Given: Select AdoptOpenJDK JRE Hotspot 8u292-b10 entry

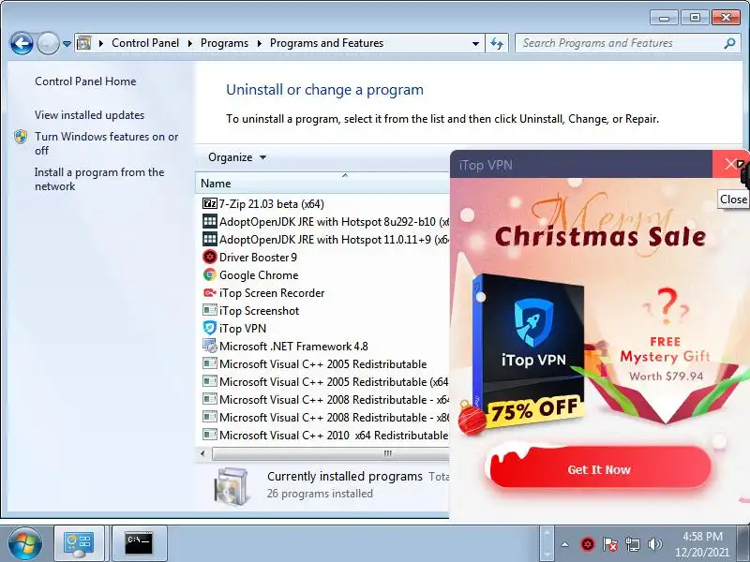Looking at the screenshot, I should point(334,222).
